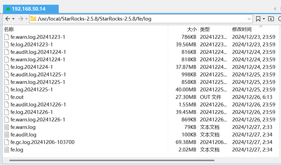Click the folder icon in path bar
281x165 pixels.
33,19
